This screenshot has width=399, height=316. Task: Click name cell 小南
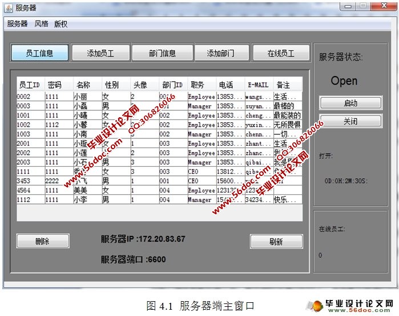[x=87, y=134]
